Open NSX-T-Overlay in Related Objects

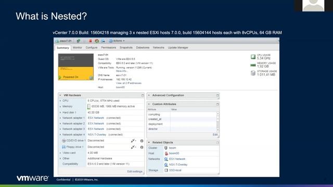pyautogui.click(x=178, y=165)
